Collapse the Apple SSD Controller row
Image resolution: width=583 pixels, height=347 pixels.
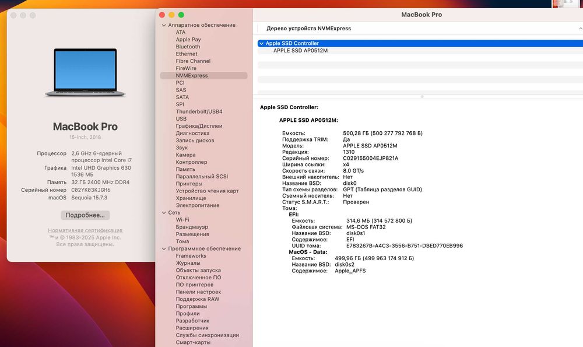click(261, 44)
